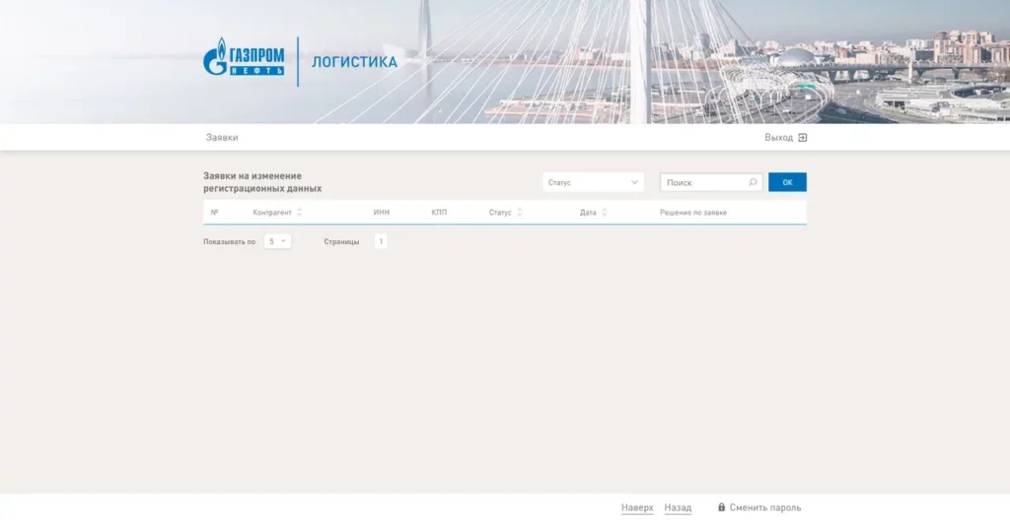Click the blue OK button
Screen dimensions: 1010x521
click(x=787, y=182)
